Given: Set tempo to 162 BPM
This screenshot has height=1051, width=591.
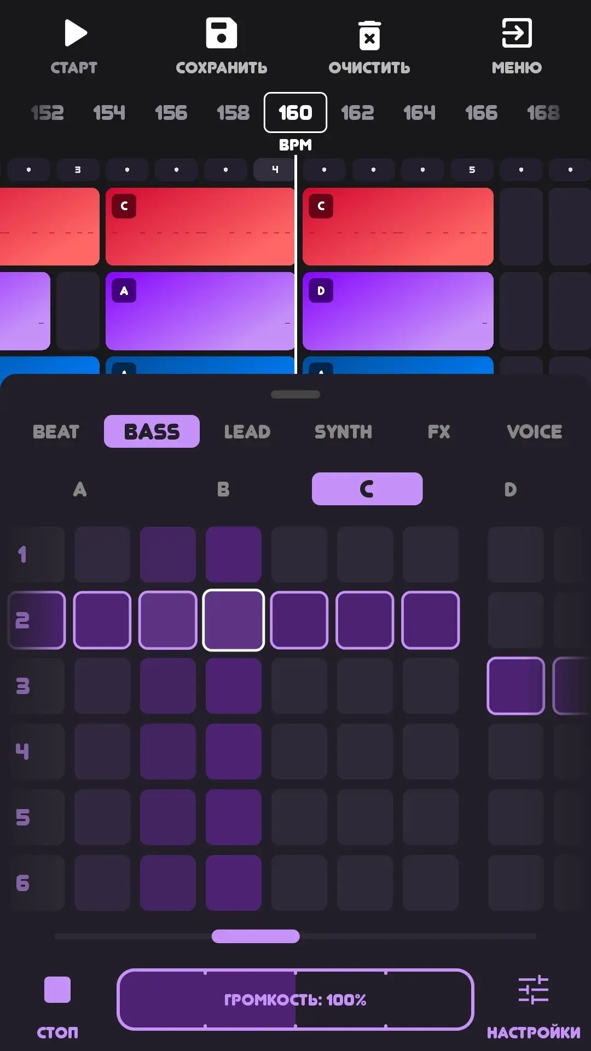Looking at the screenshot, I should 357,113.
